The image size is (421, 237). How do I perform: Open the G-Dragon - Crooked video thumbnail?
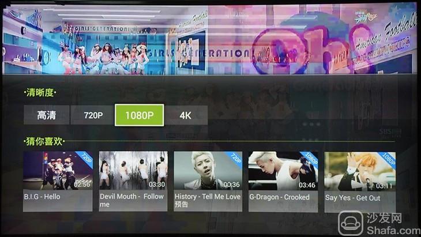(283, 182)
